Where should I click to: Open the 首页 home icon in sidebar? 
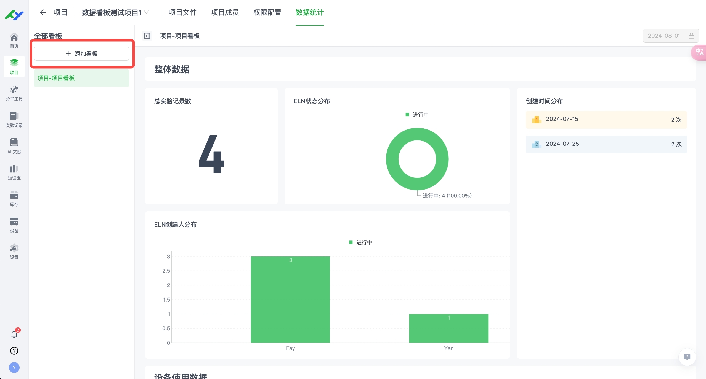(x=14, y=40)
